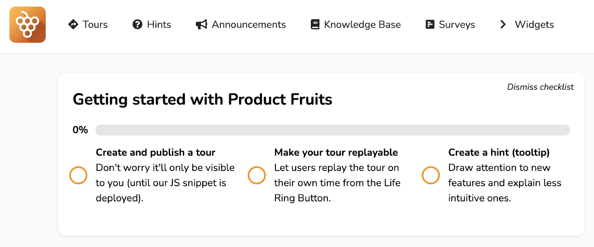The height and width of the screenshot is (247, 594).
Task: Click the Knowledge Base book icon
Action: point(315,24)
